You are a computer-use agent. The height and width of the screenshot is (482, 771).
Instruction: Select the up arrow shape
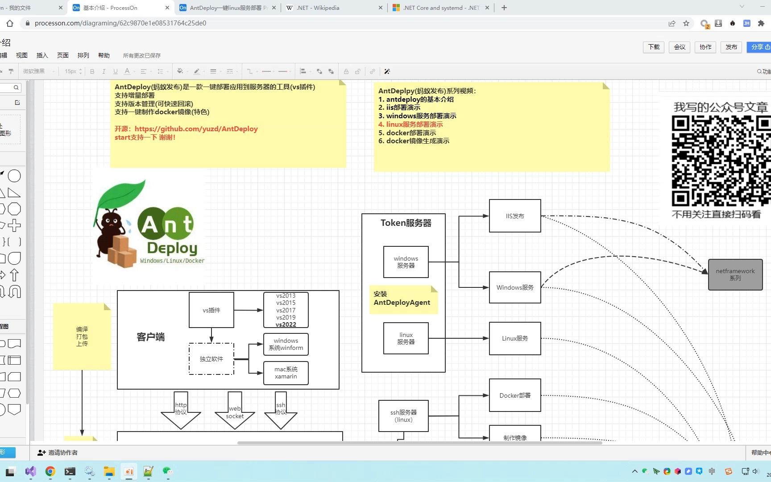coord(14,275)
